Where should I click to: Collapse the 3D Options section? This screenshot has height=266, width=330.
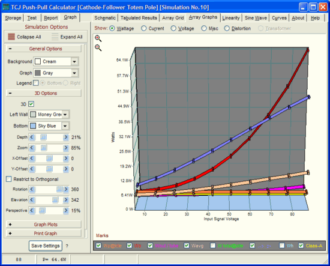tap(10, 93)
